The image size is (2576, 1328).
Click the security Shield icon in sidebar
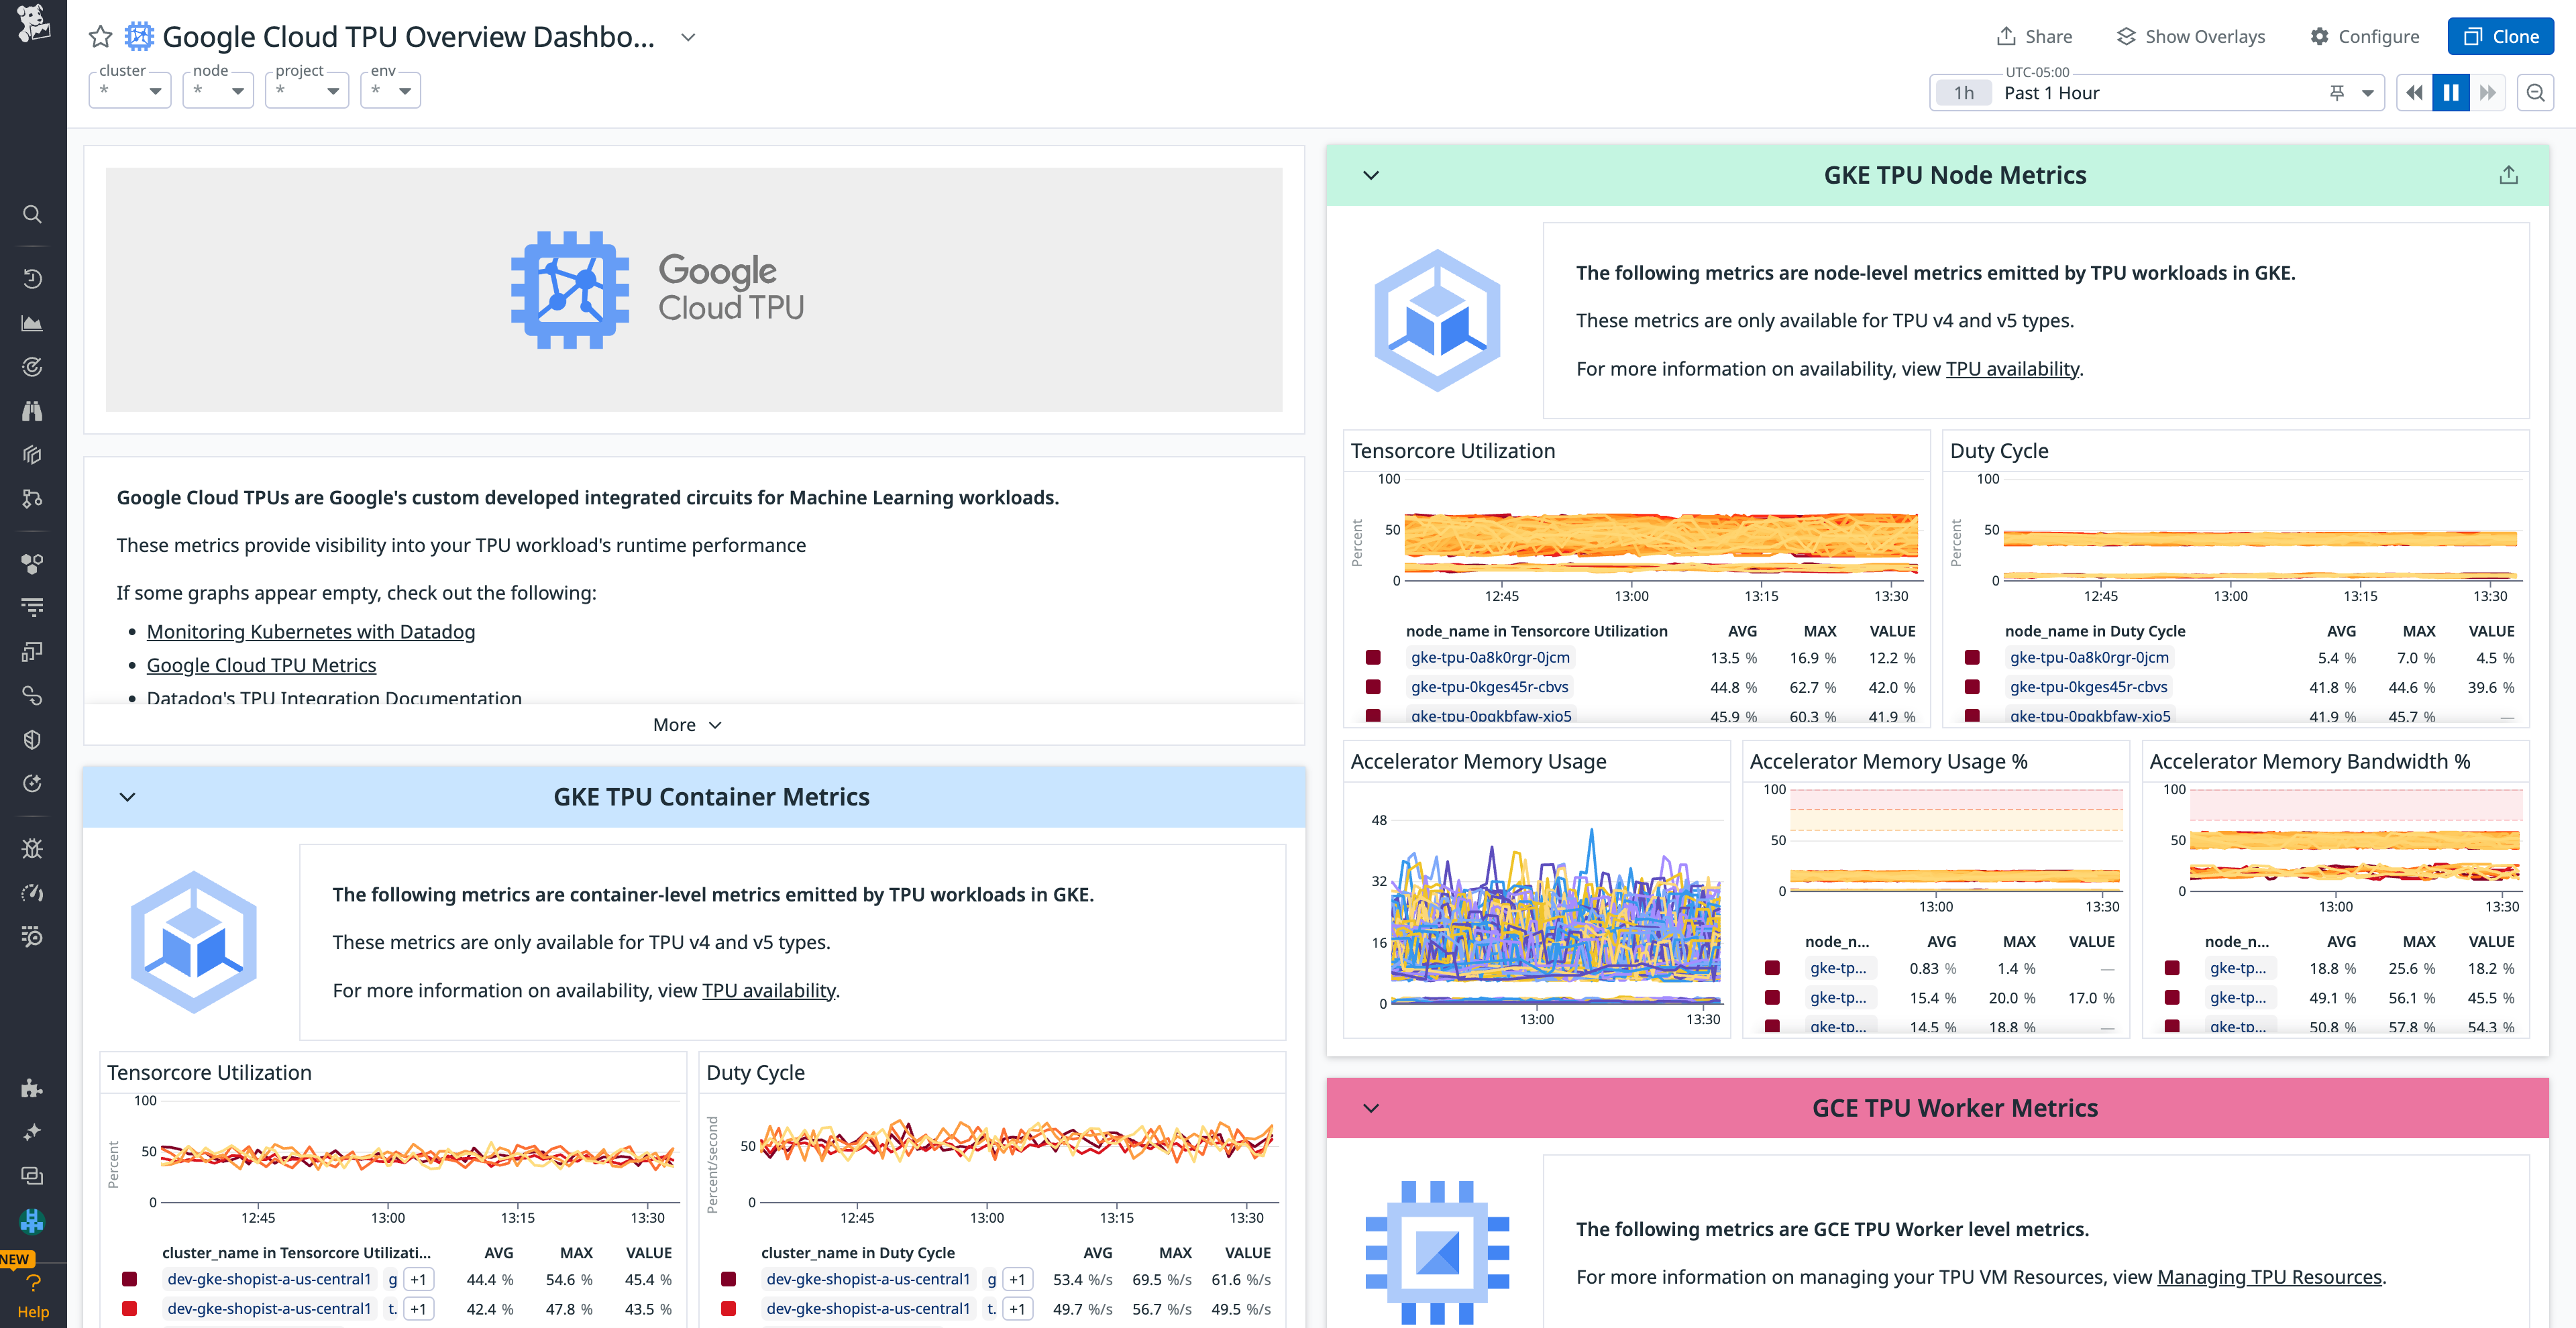(32, 740)
